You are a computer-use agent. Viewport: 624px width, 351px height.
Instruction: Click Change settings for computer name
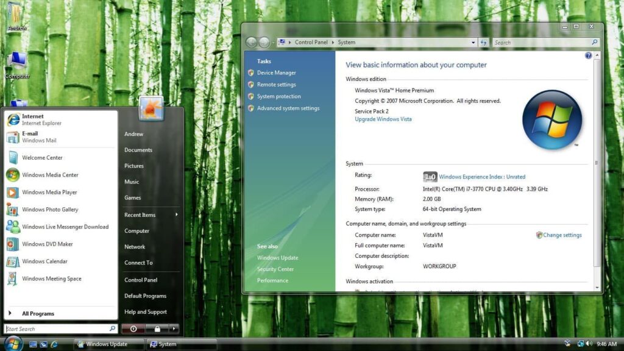click(x=562, y=235)
